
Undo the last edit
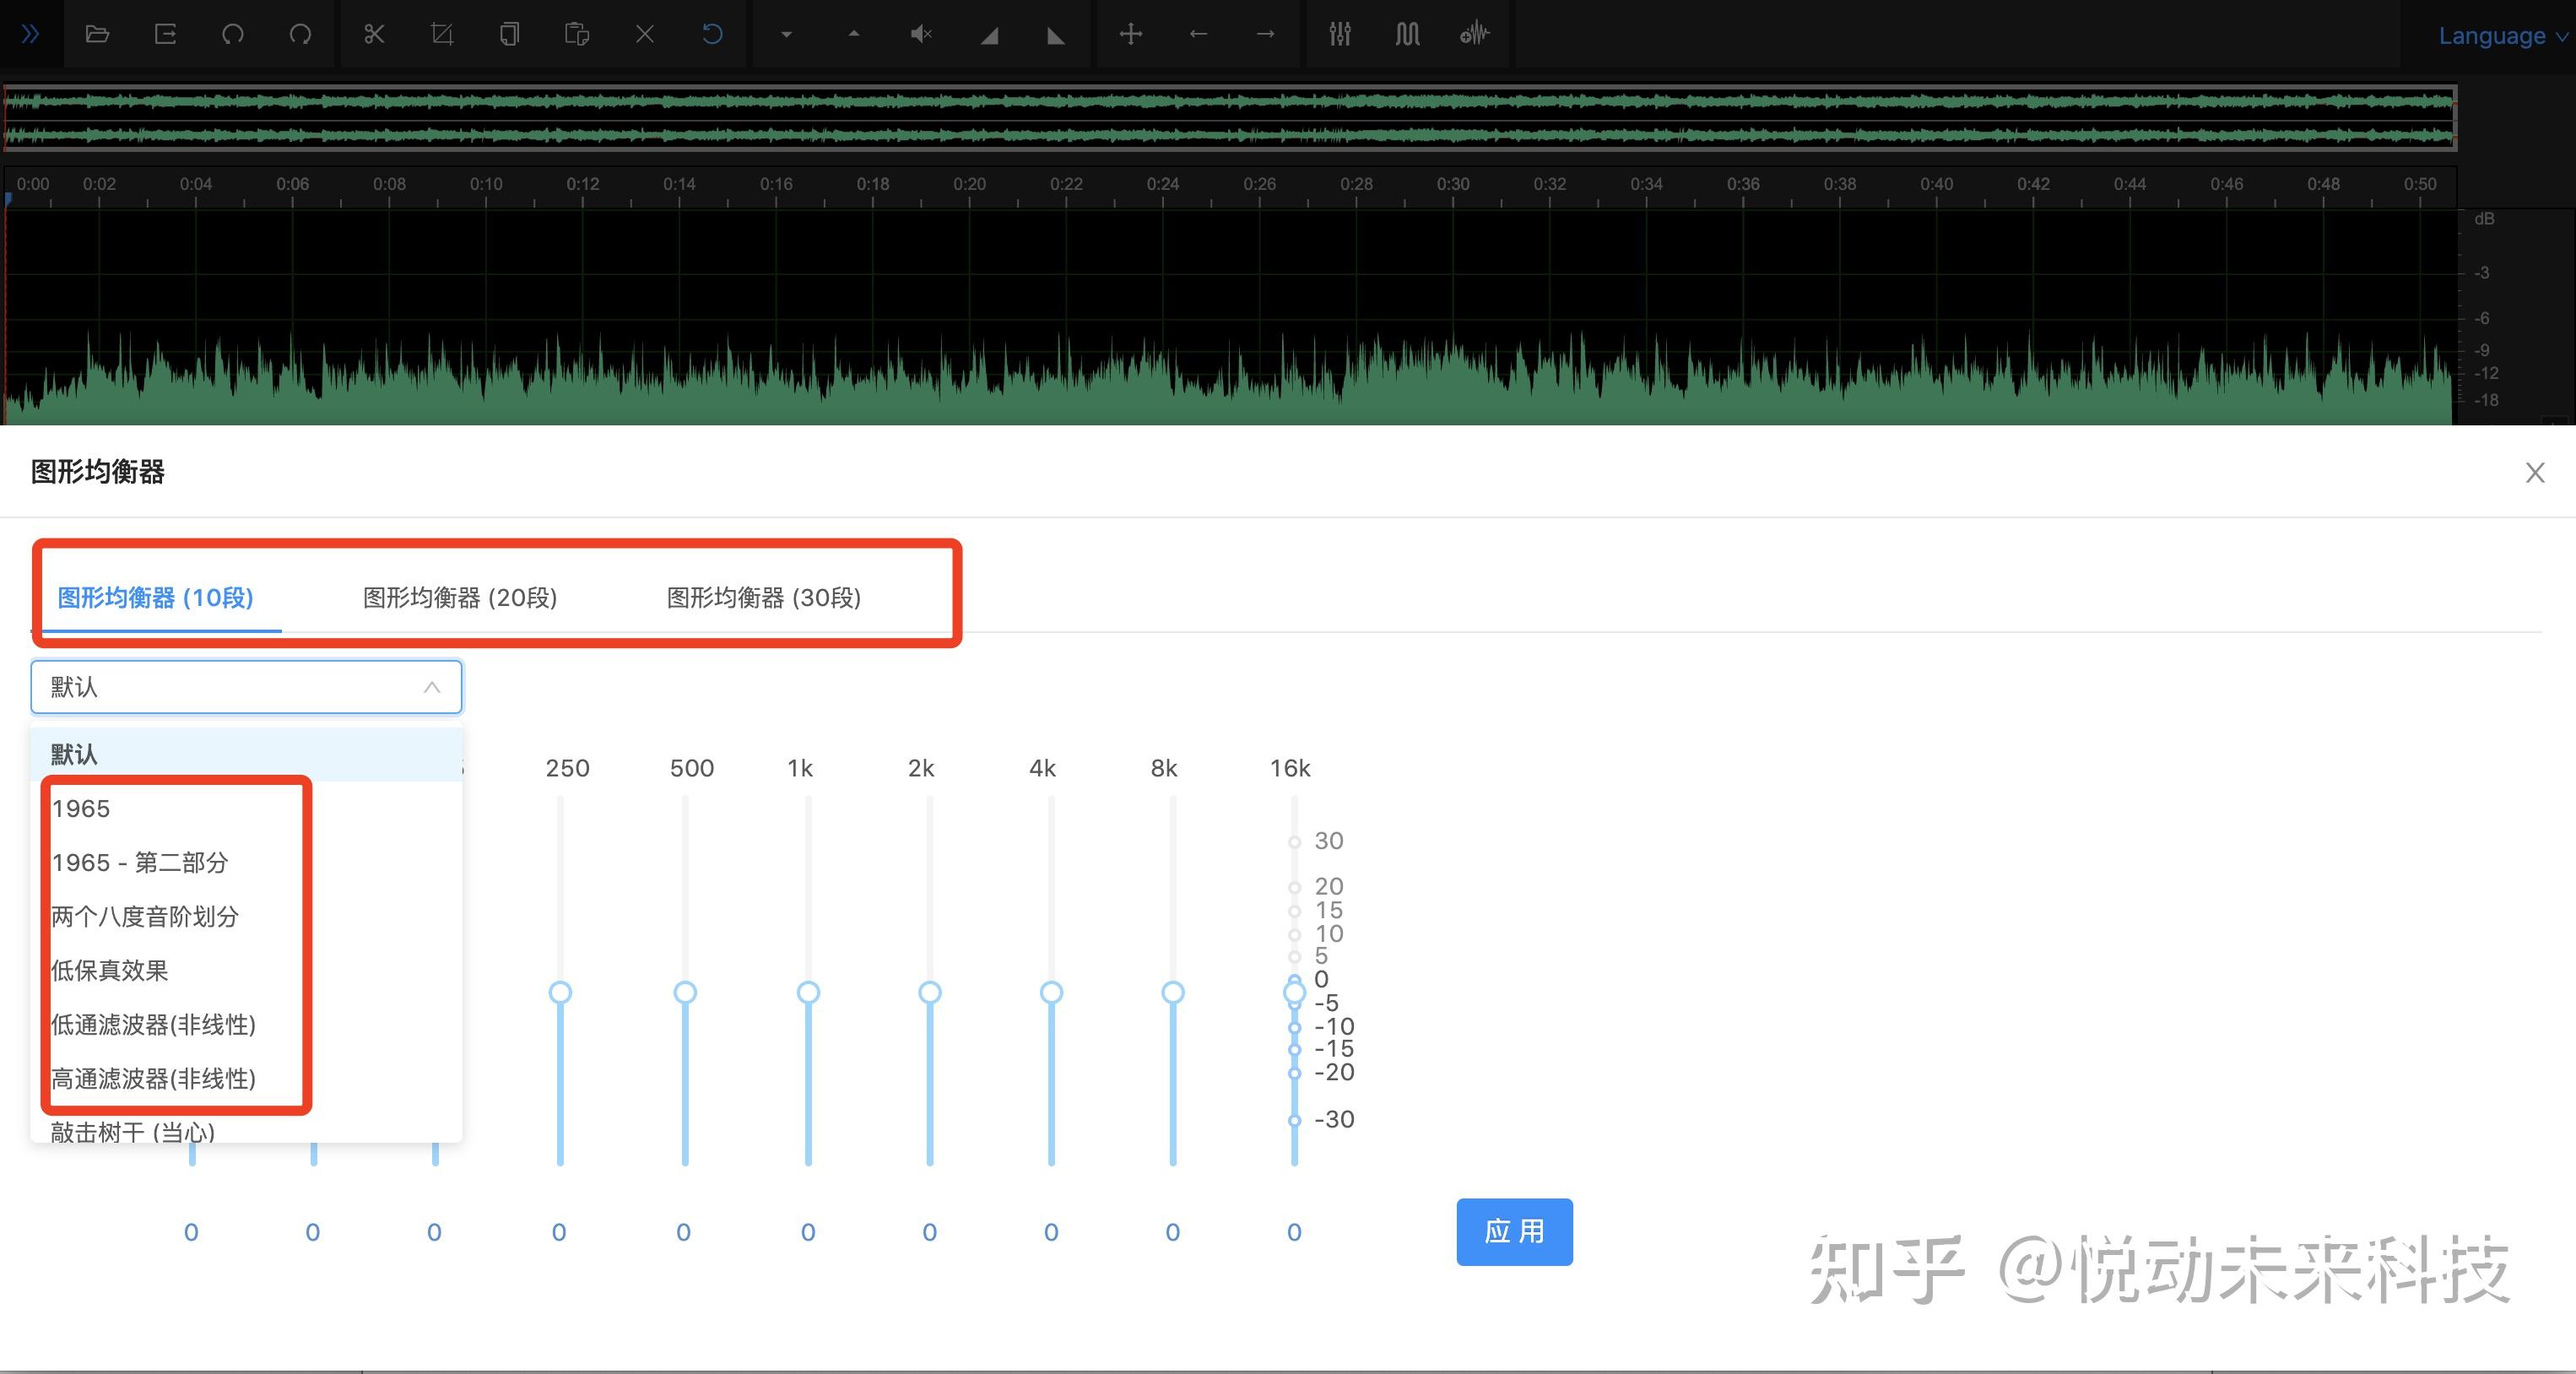[233, 34]
